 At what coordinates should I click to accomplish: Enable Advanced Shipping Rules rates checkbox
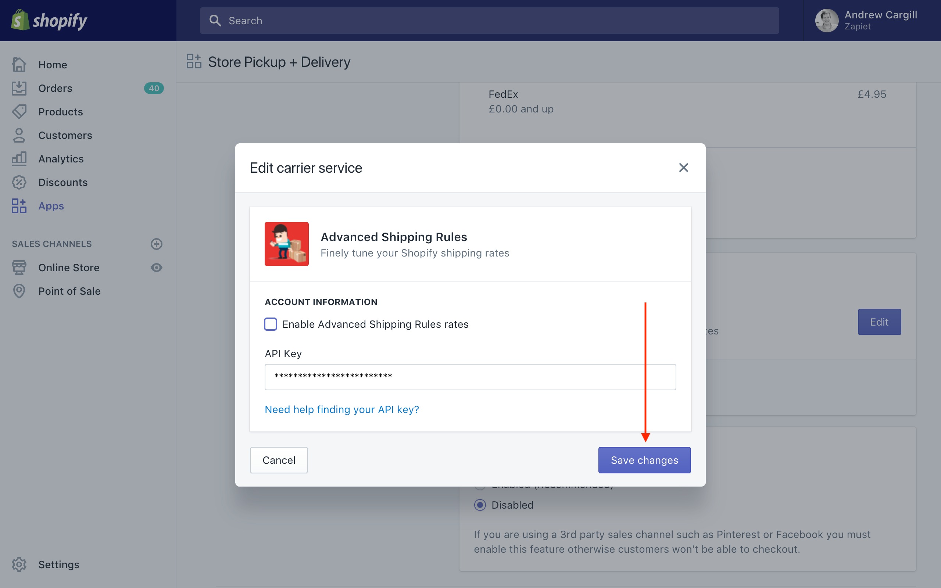(x=271, y=324)
